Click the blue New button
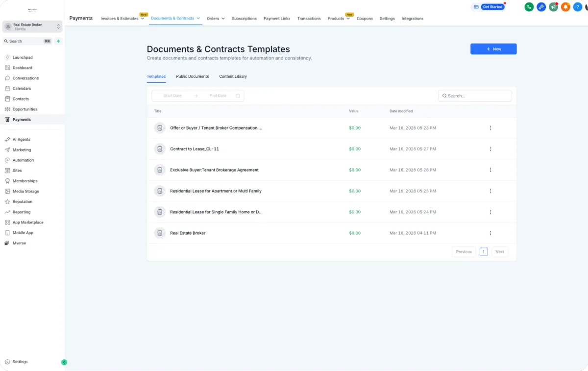Image resolution: width=588 pixels, height=371 pixels. point(493,49)
